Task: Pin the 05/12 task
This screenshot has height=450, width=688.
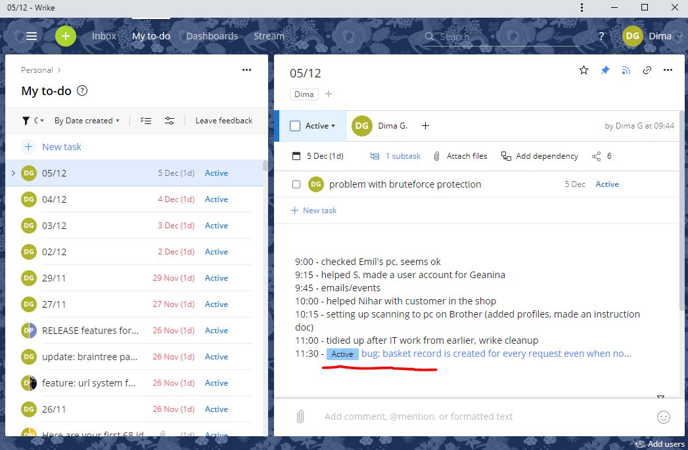Action: (x=605, y=70)
